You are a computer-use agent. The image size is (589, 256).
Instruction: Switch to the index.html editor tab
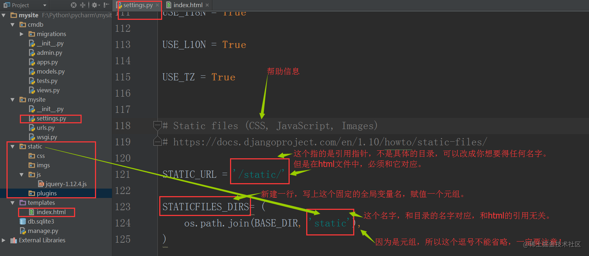[188, 5]
